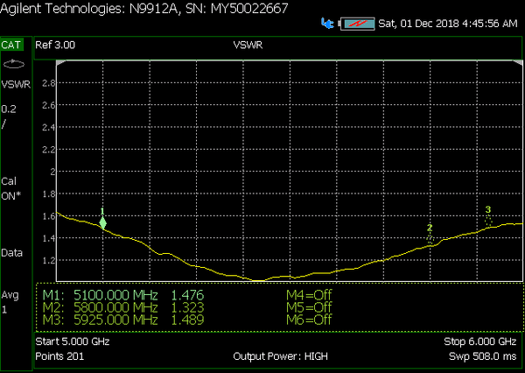Screen dimensions: 525x373
Task: Select the active marker 1 diamond on trace
Action: (x=103, y=223)
